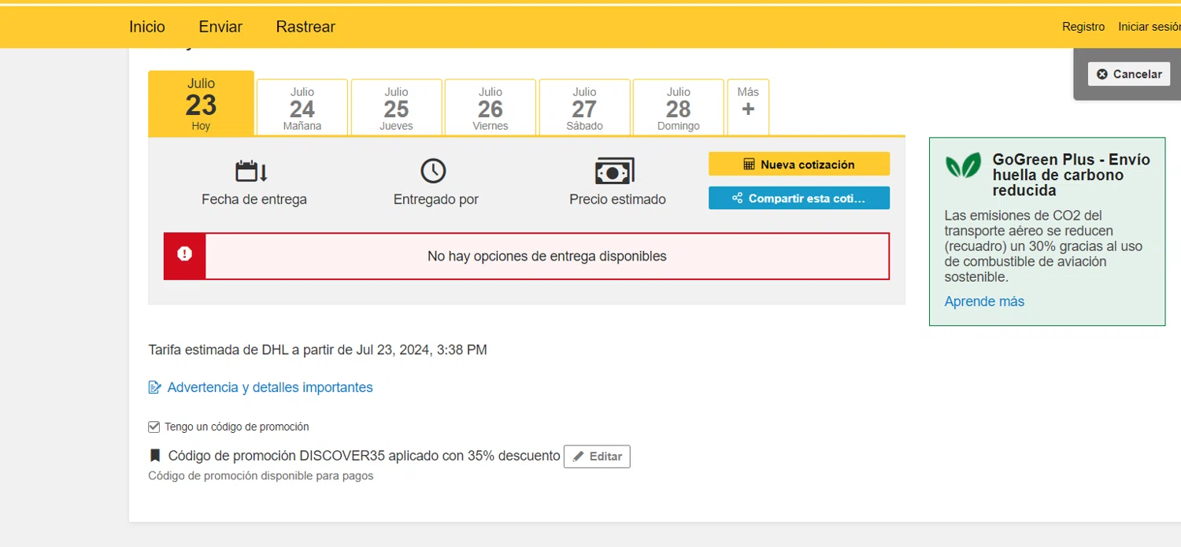Click the Compartir esta cotización button
The height and width of the screenshot is (547, 1181).
tap(799, 198)
